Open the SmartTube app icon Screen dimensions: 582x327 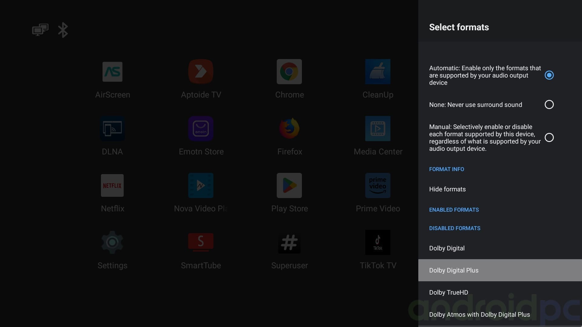[201, 242]
